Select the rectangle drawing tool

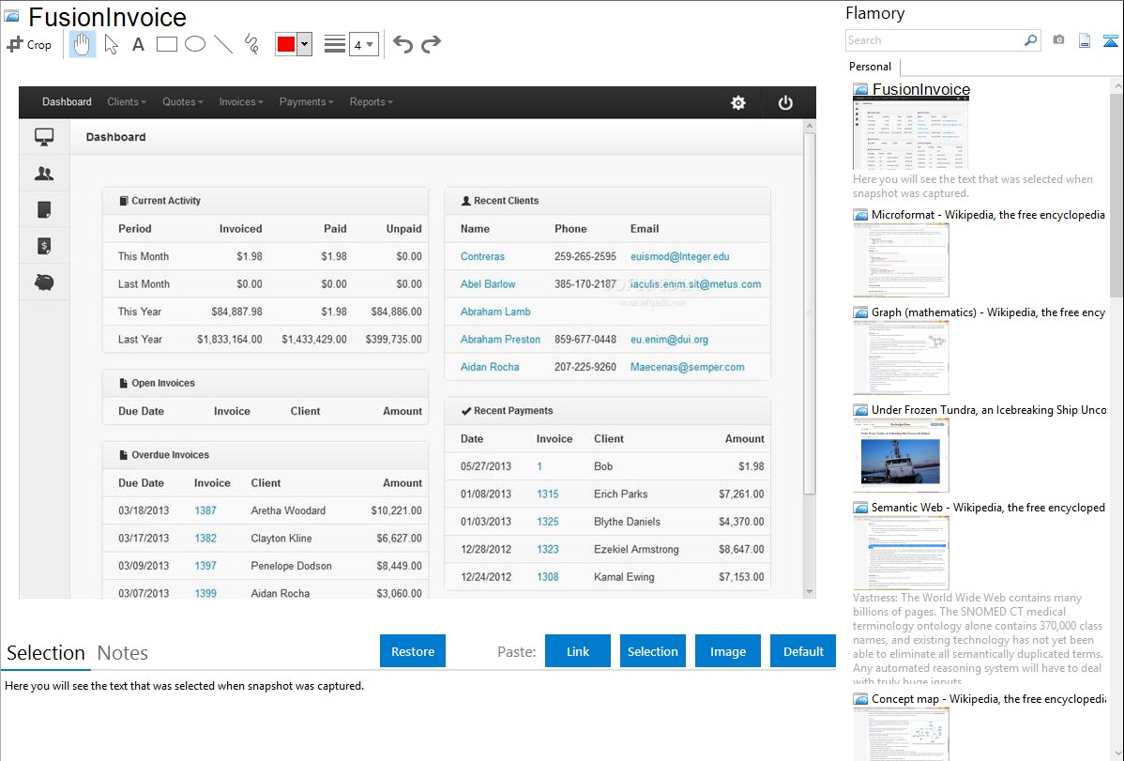pos(166,44)
